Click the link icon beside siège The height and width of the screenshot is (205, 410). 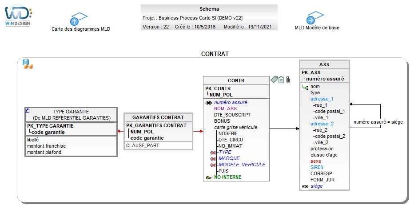[x=305, y=186]
